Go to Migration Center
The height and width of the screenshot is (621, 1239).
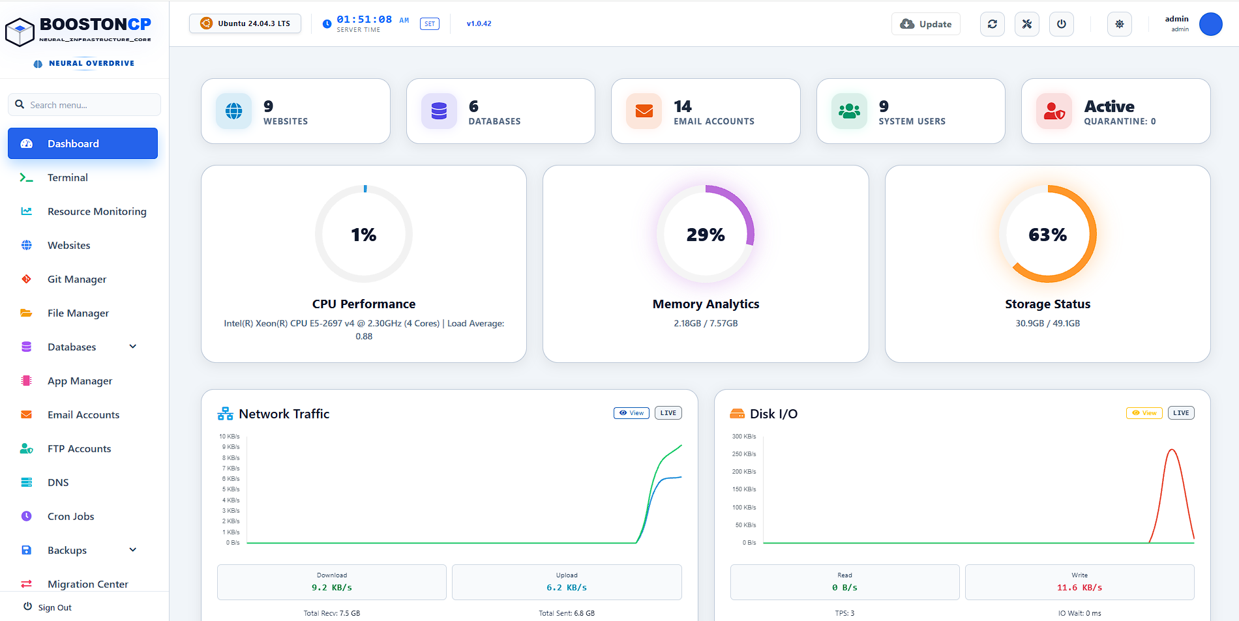click(x=83, y=584)
